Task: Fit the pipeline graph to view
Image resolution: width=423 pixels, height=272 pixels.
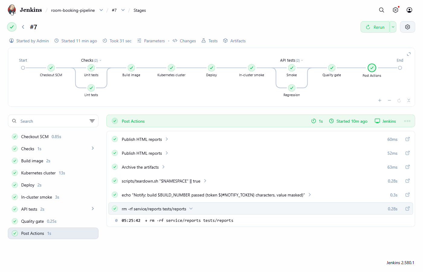Action: click(x=409, y=100)
